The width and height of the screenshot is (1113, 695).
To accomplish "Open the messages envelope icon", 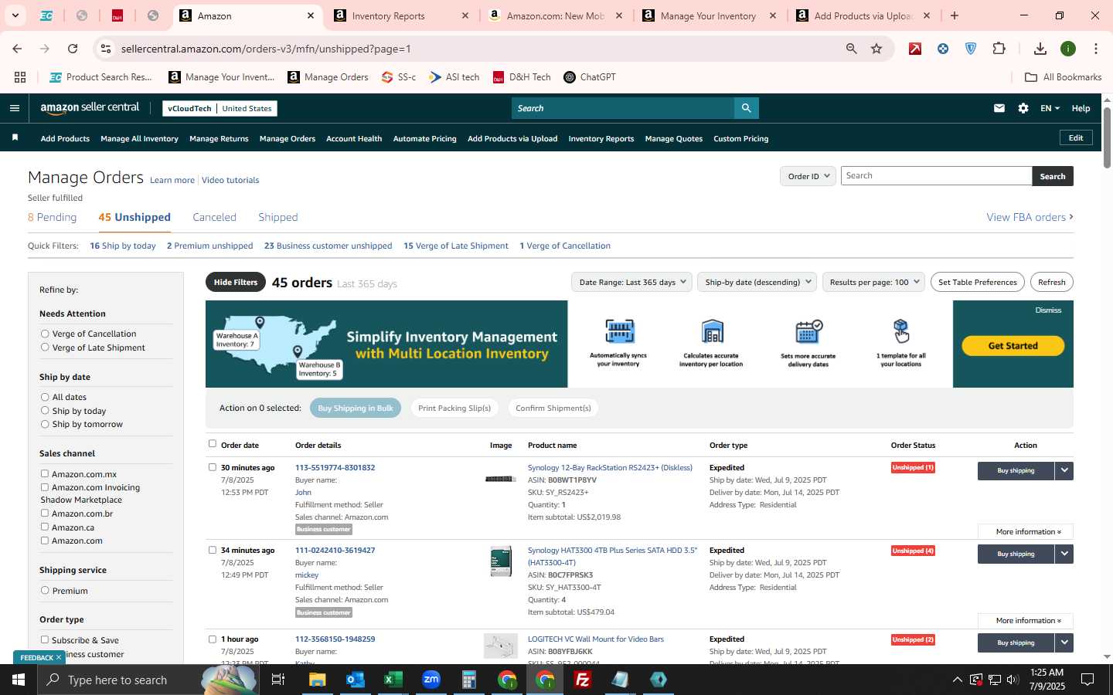I will pyautogui.click(x=999, y=108).
